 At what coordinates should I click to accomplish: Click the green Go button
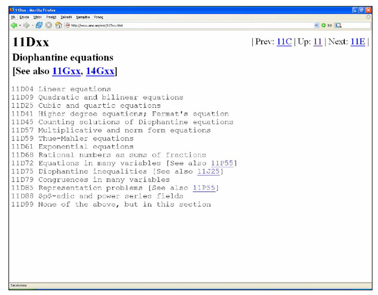(x=325, y=25)
